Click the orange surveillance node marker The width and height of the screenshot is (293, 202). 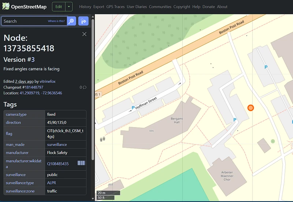tap(251, 108)
